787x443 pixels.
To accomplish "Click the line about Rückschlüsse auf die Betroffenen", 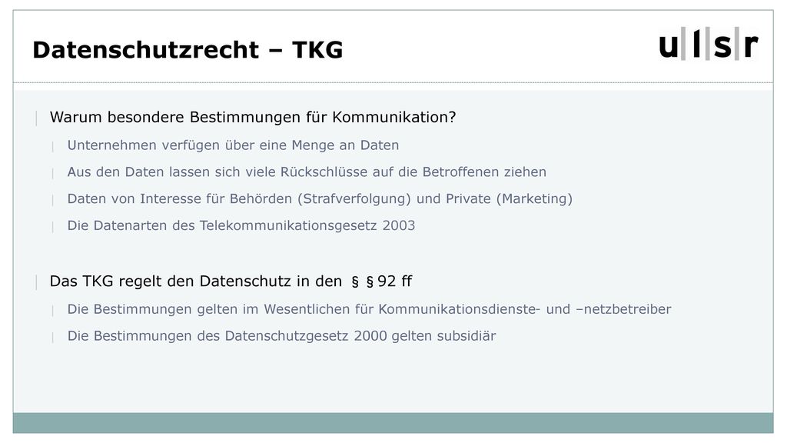I will tap(307, 172).
